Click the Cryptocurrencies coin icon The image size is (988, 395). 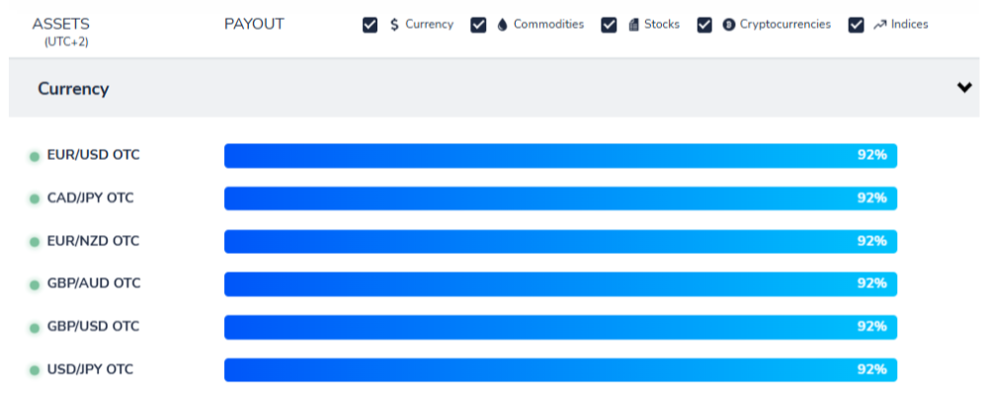point(728,25)
